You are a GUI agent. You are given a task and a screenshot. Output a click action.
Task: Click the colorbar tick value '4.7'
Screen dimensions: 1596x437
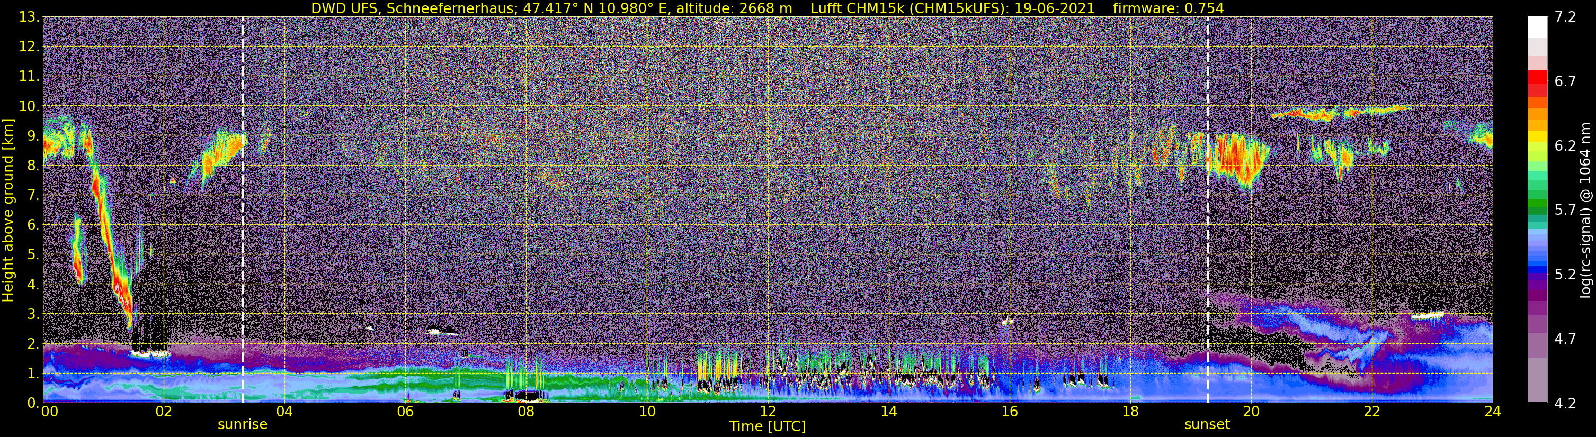pos(1565,339)
